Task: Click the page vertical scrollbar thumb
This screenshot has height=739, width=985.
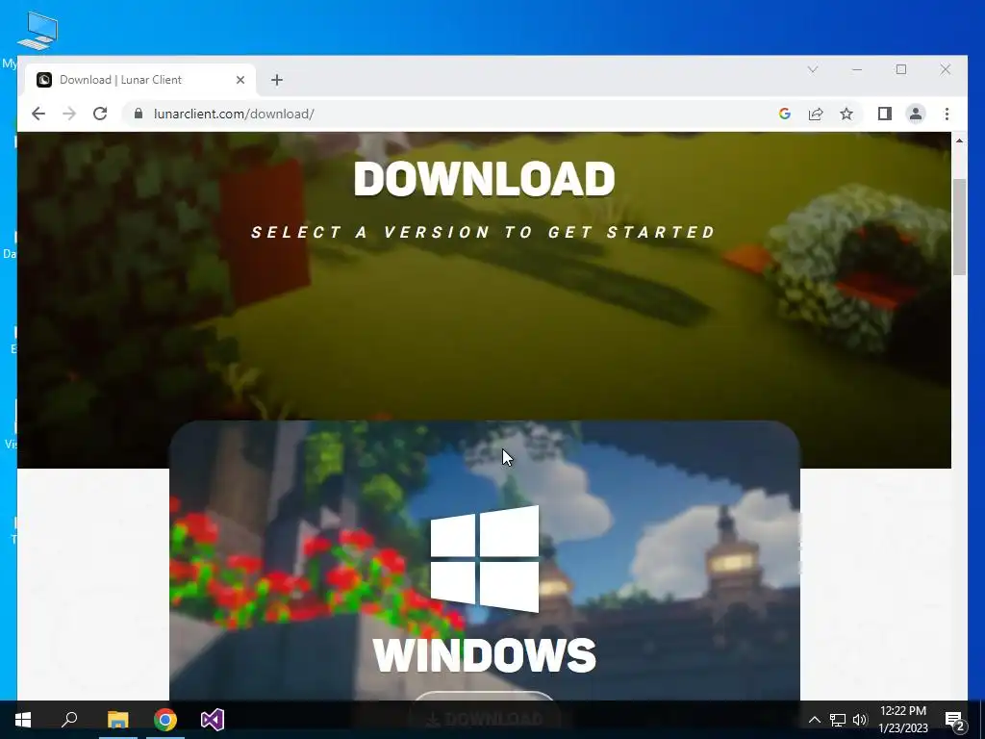Action: point(959,227)
